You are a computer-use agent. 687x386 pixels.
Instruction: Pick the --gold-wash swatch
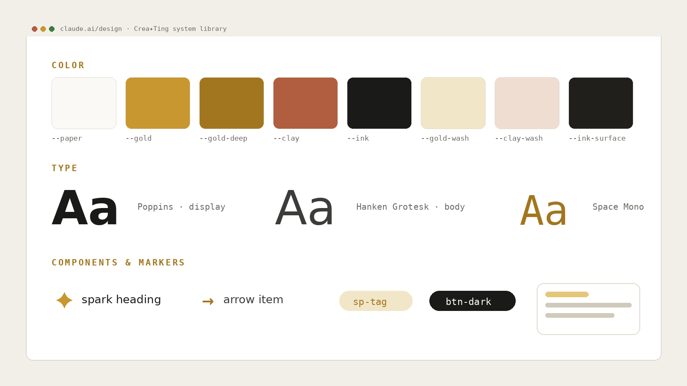[453, 103]
